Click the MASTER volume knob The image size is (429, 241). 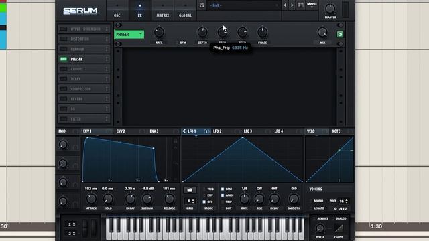click(x=330, y=9)
